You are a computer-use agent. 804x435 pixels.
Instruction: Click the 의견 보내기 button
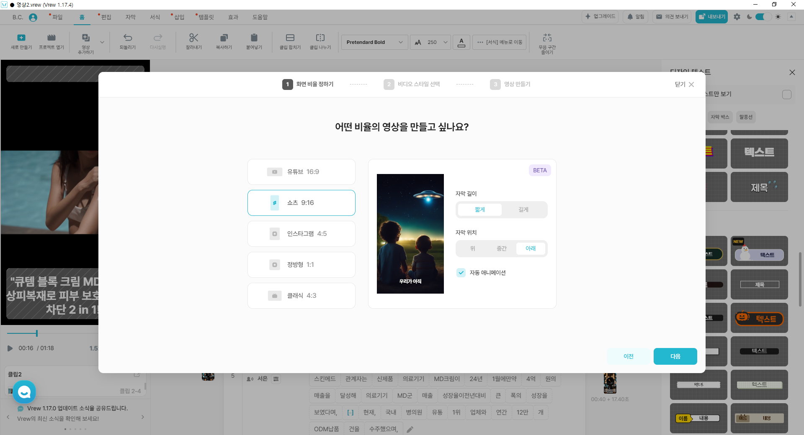pos(672,17)
